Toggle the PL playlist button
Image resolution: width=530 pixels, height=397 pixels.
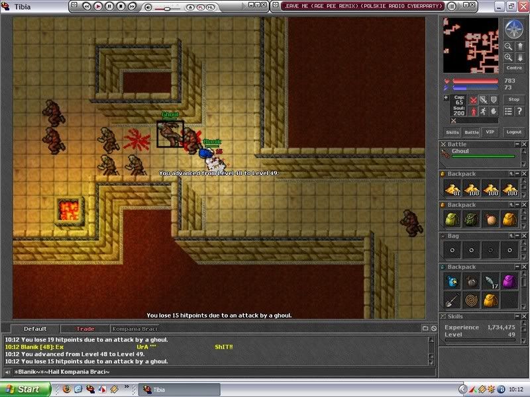[x=201, y=7]
